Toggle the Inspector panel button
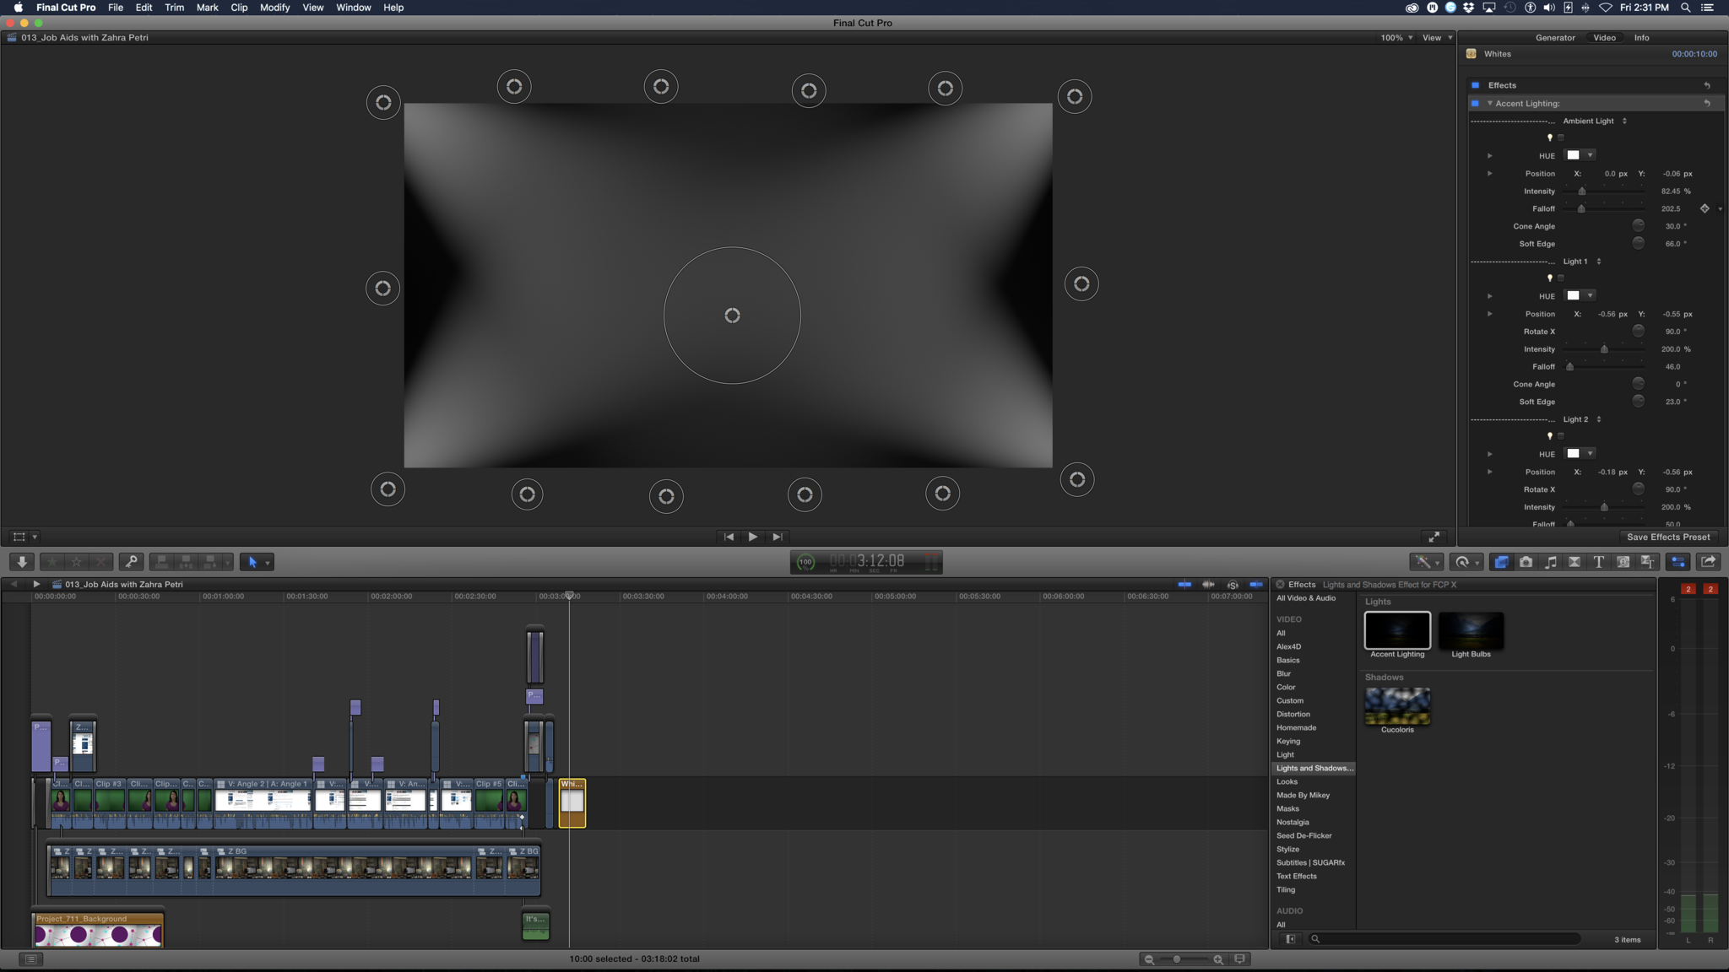The width and height of the screenshot is (1729, 972). point(1678,562)
